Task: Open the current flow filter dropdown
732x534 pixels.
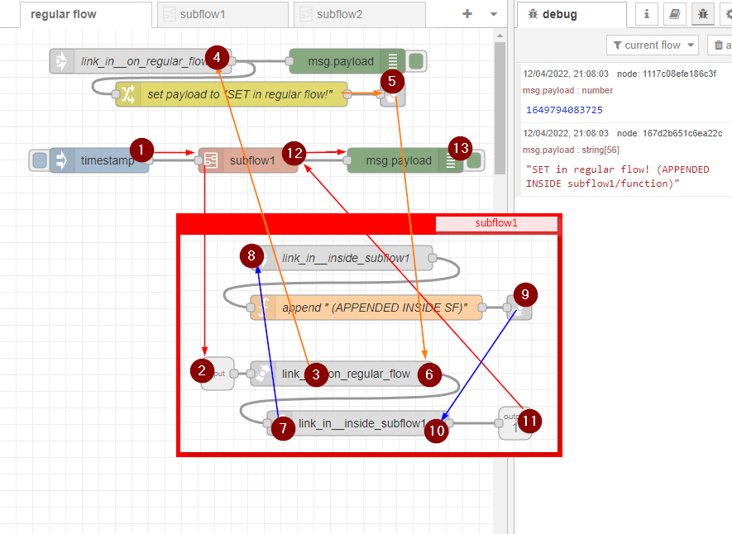Action: click(653, 45)
